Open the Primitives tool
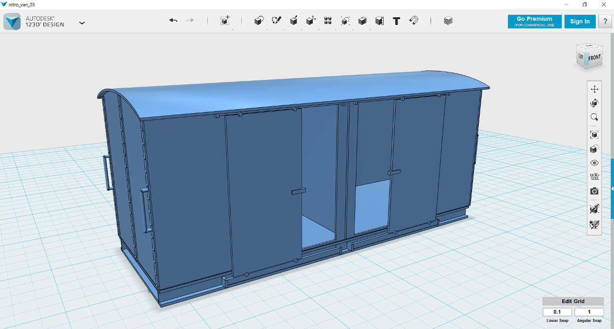Image resolution: width=614 pixels, height=329 pixels. (x=259, y=21)
